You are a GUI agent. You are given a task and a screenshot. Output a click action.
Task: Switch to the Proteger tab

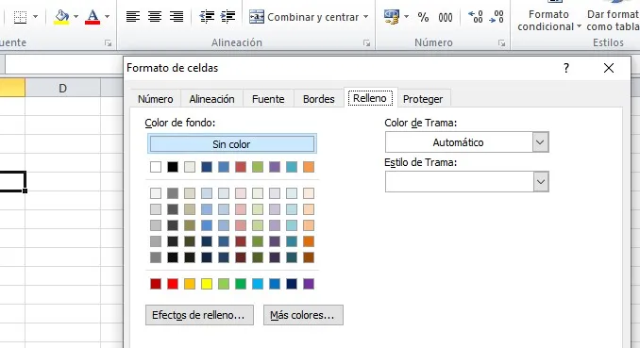[x=423, y=99]
